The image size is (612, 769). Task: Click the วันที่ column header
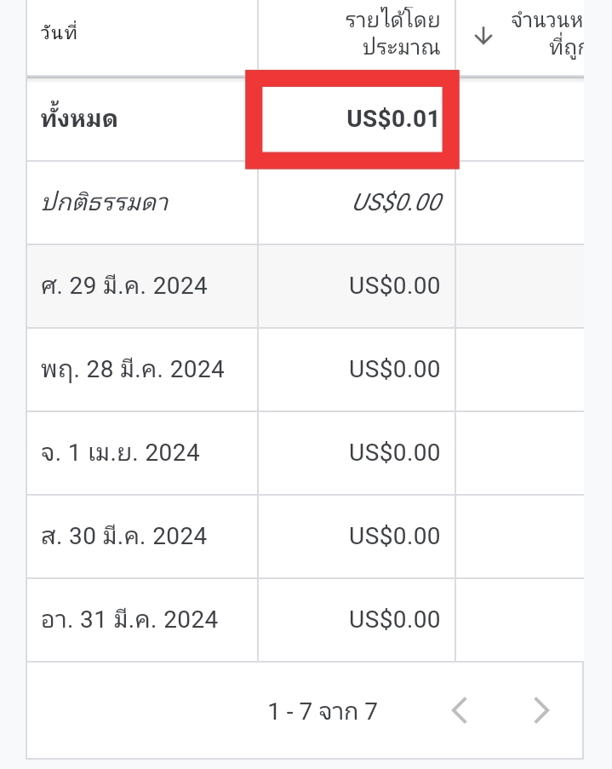pyautogui.click(x=60, y=35)
